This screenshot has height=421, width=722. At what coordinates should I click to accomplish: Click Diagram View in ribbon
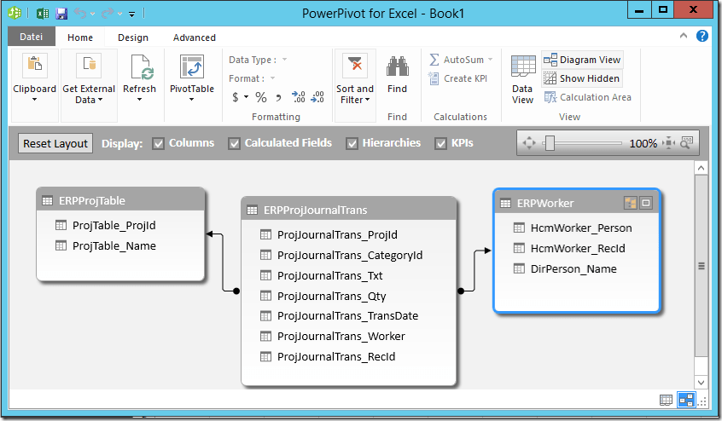(583, 60)
